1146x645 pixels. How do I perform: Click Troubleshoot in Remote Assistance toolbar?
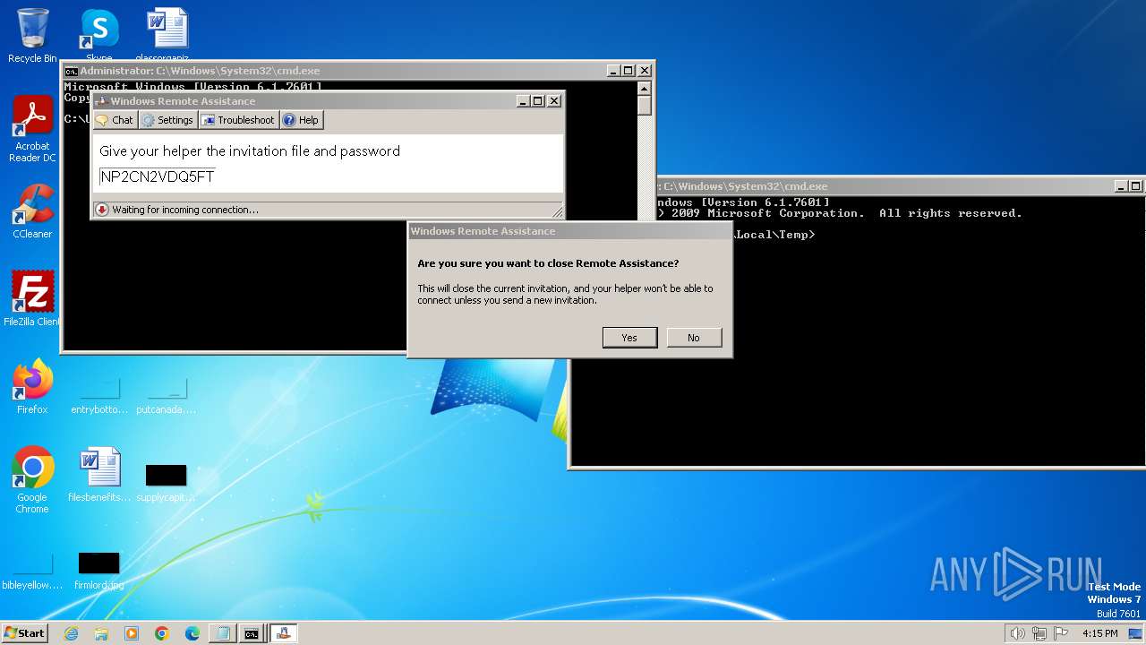click(x=238, y=120)
